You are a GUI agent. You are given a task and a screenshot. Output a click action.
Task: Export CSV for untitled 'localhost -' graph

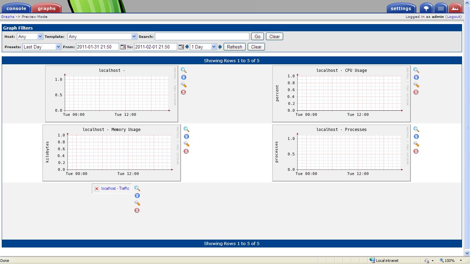184,77
